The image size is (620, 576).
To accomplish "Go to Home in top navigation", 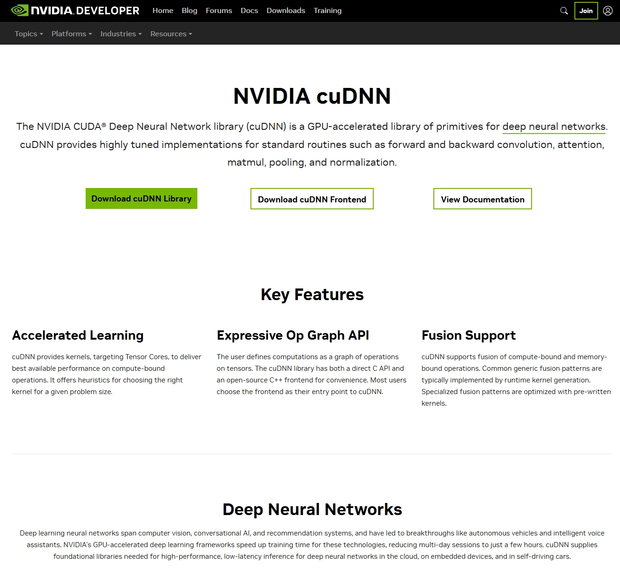I will tap(163, 10).
